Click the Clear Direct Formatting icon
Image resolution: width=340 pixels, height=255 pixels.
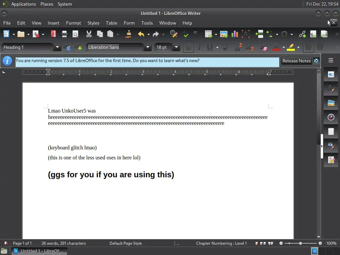[264, 47]
